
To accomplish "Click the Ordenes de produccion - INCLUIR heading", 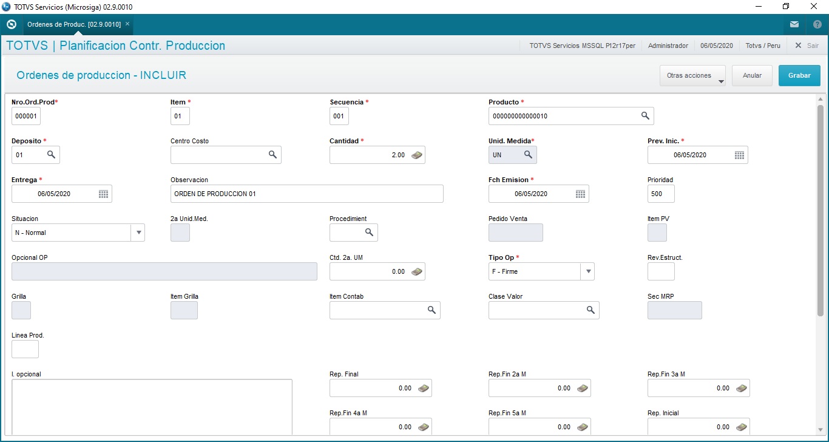I will [101, 75].
